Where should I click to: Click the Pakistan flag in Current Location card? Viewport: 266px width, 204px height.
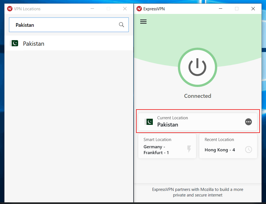(149, 122)
